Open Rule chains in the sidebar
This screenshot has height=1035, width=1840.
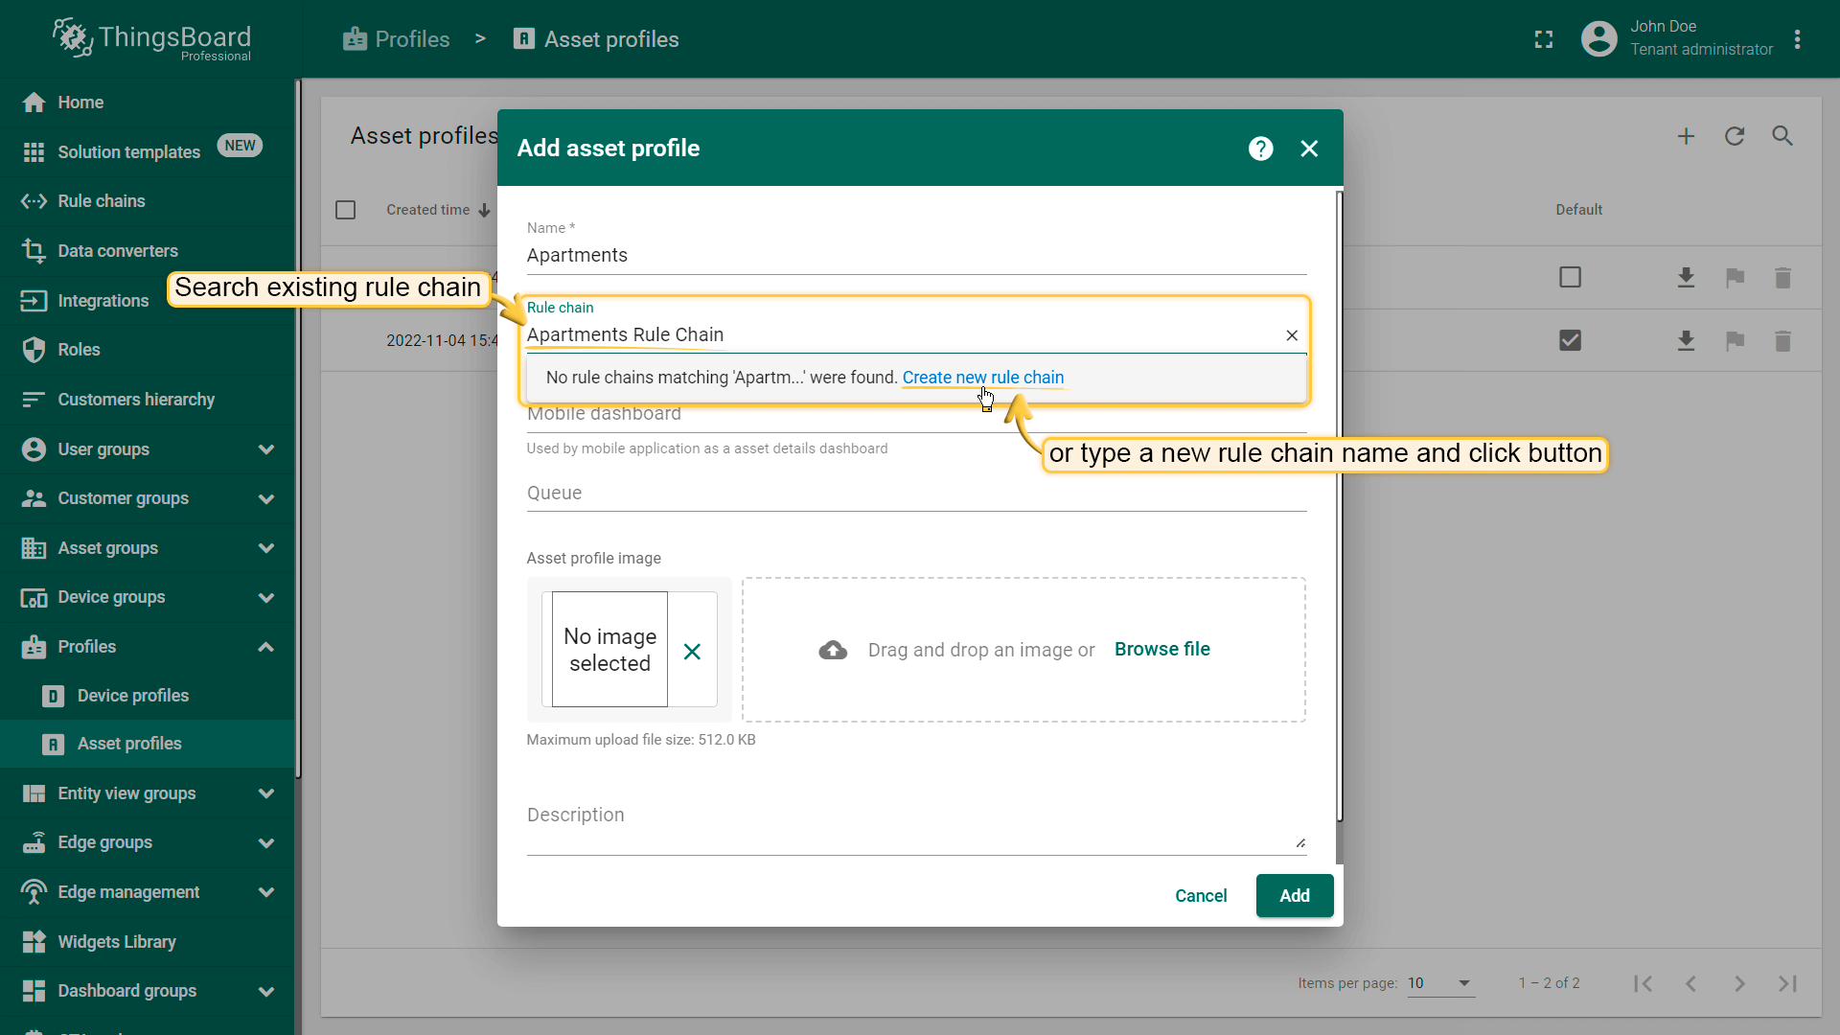coord(102,201)
